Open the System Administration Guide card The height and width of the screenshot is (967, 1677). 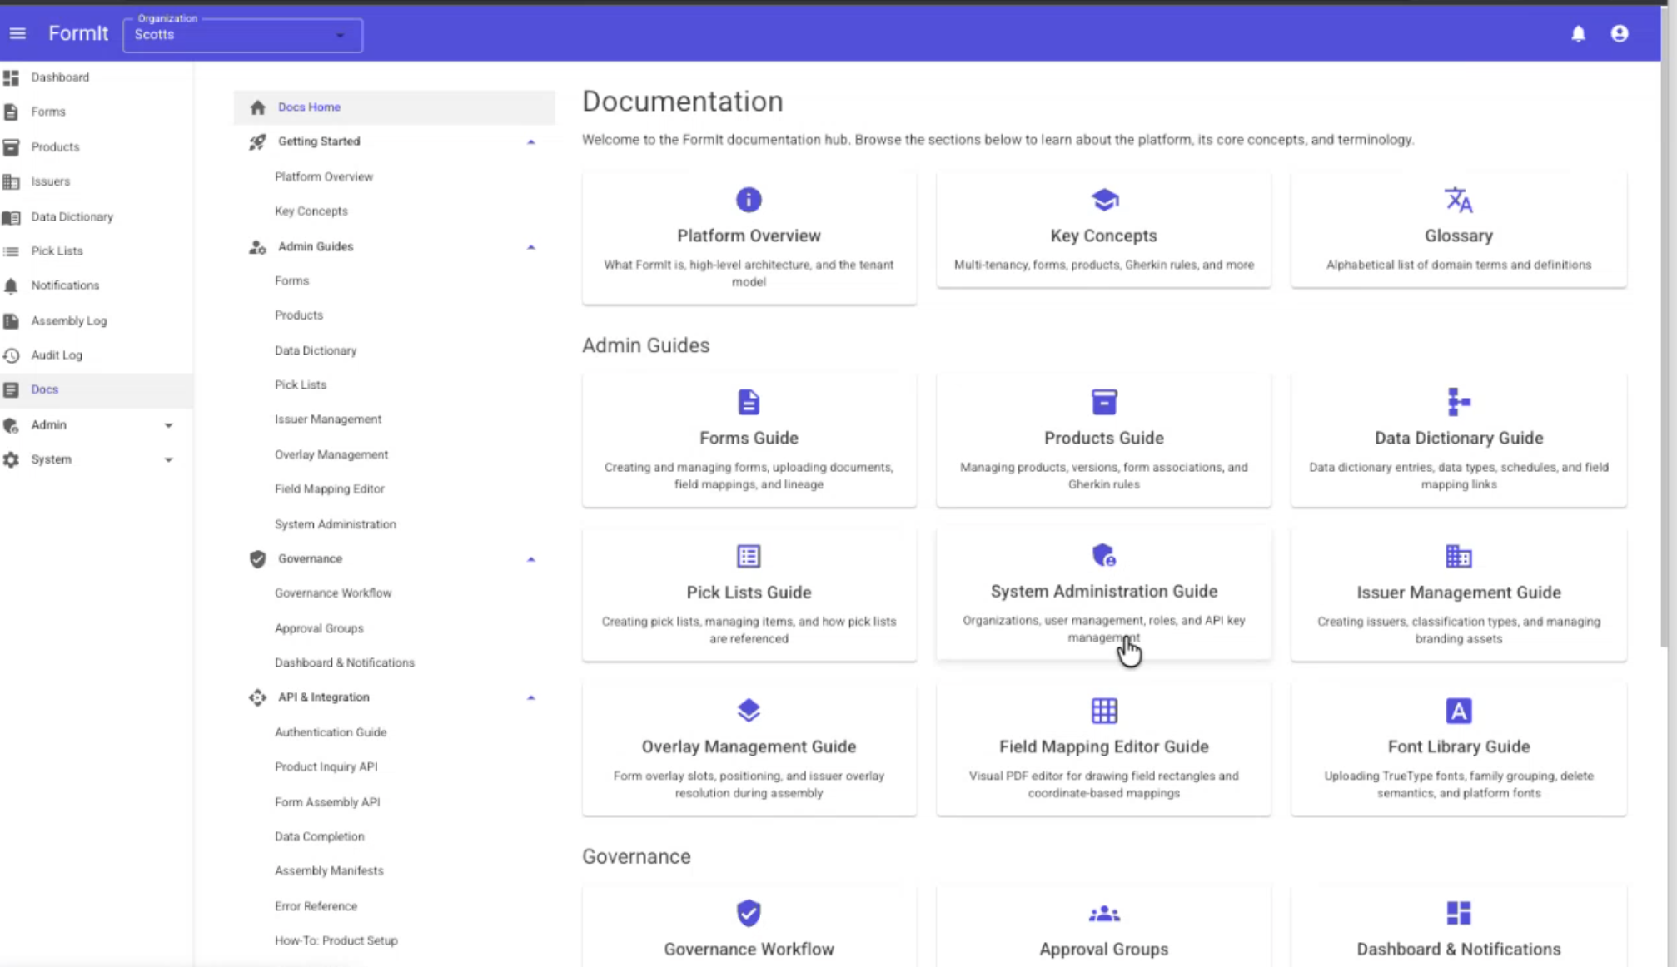click(1104, 593)
